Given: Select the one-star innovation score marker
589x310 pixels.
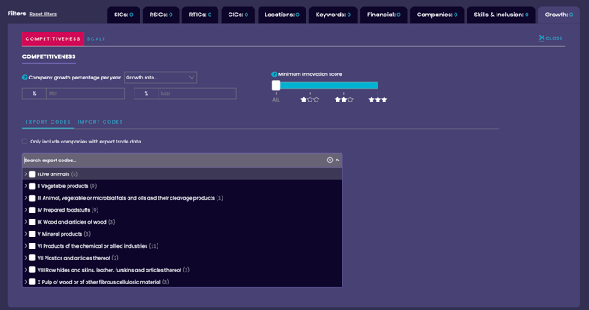Looking at the screenshot, I should tap(310, 100).
